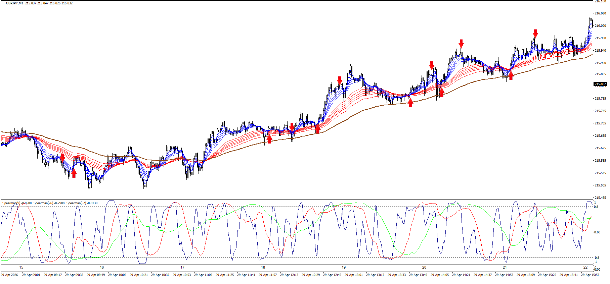Click the 29 Apr 10:05 time label
Image resolution: width=610 pixels, height=284 pixels.
pos(117,275)
